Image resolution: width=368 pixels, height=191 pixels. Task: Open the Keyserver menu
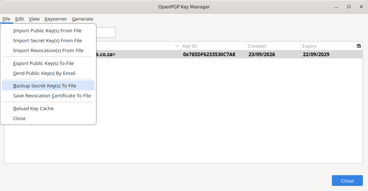56,19
